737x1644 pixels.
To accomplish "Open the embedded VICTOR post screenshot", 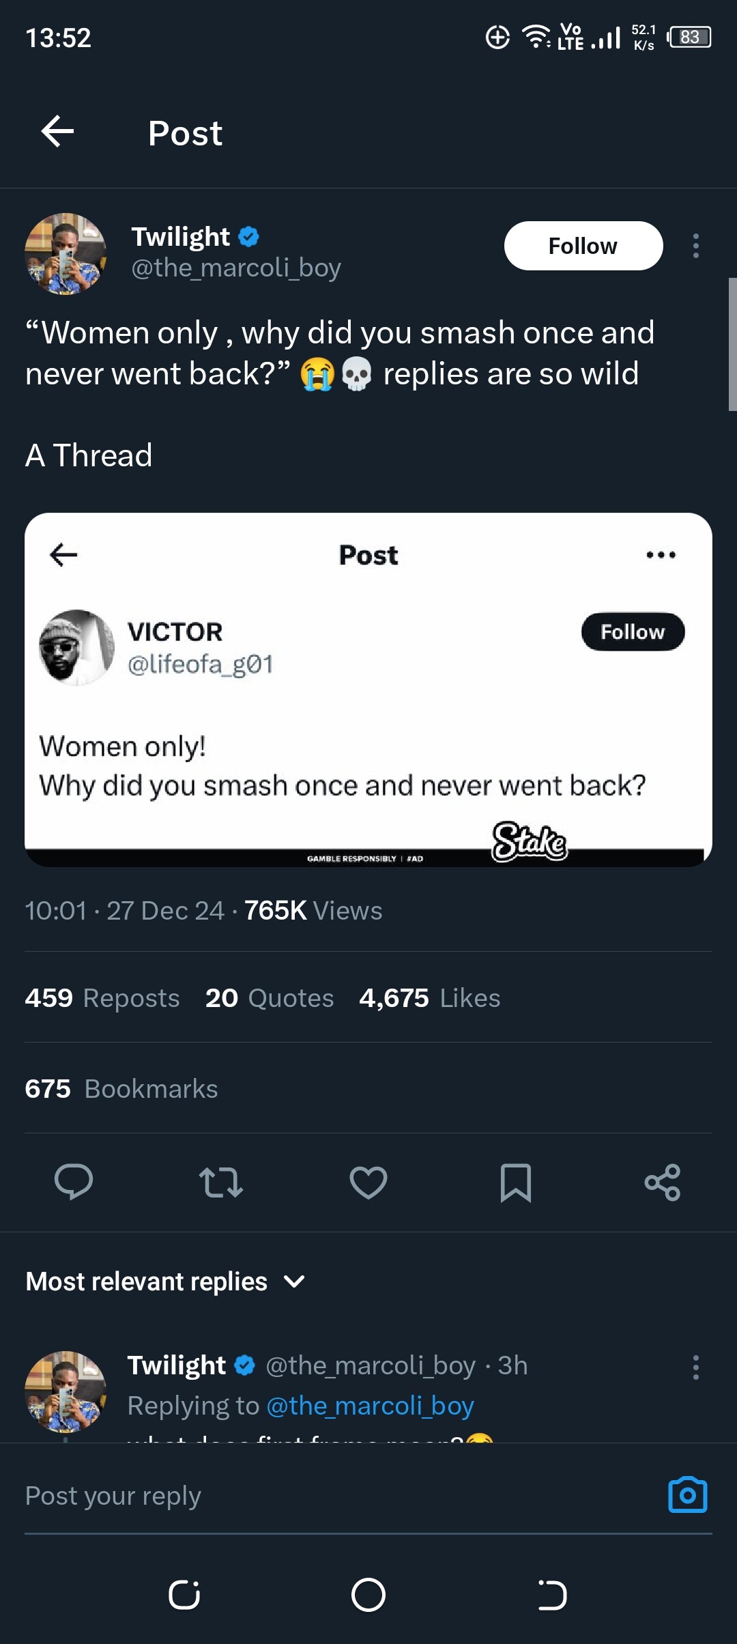I will pyautogui.click(x=369, y=690).
